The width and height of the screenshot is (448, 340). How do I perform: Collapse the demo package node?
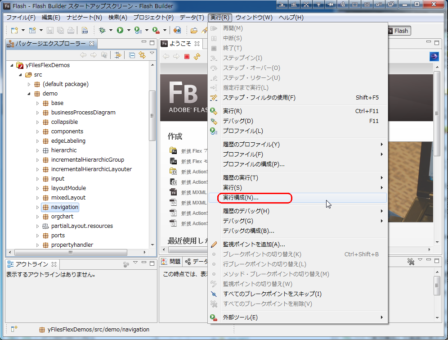[29, 94]
